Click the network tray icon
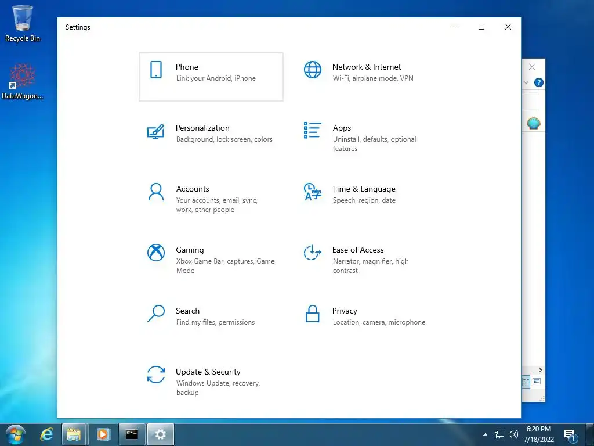 pyautogui.click(x=499, y=434)
